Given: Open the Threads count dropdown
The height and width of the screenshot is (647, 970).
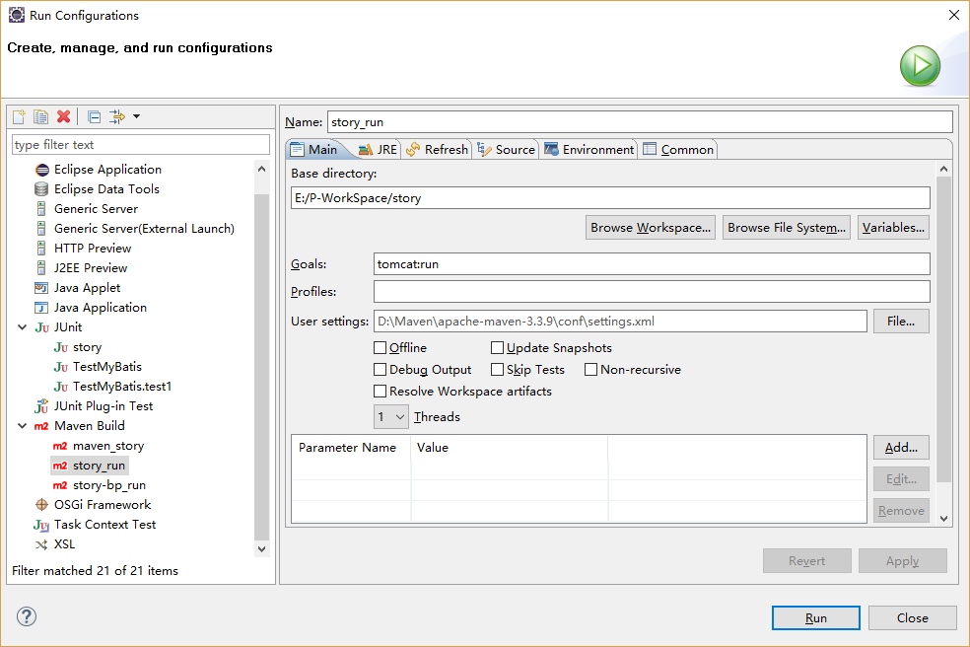Looking at the screenshot, I should click(x=391, y=416).
